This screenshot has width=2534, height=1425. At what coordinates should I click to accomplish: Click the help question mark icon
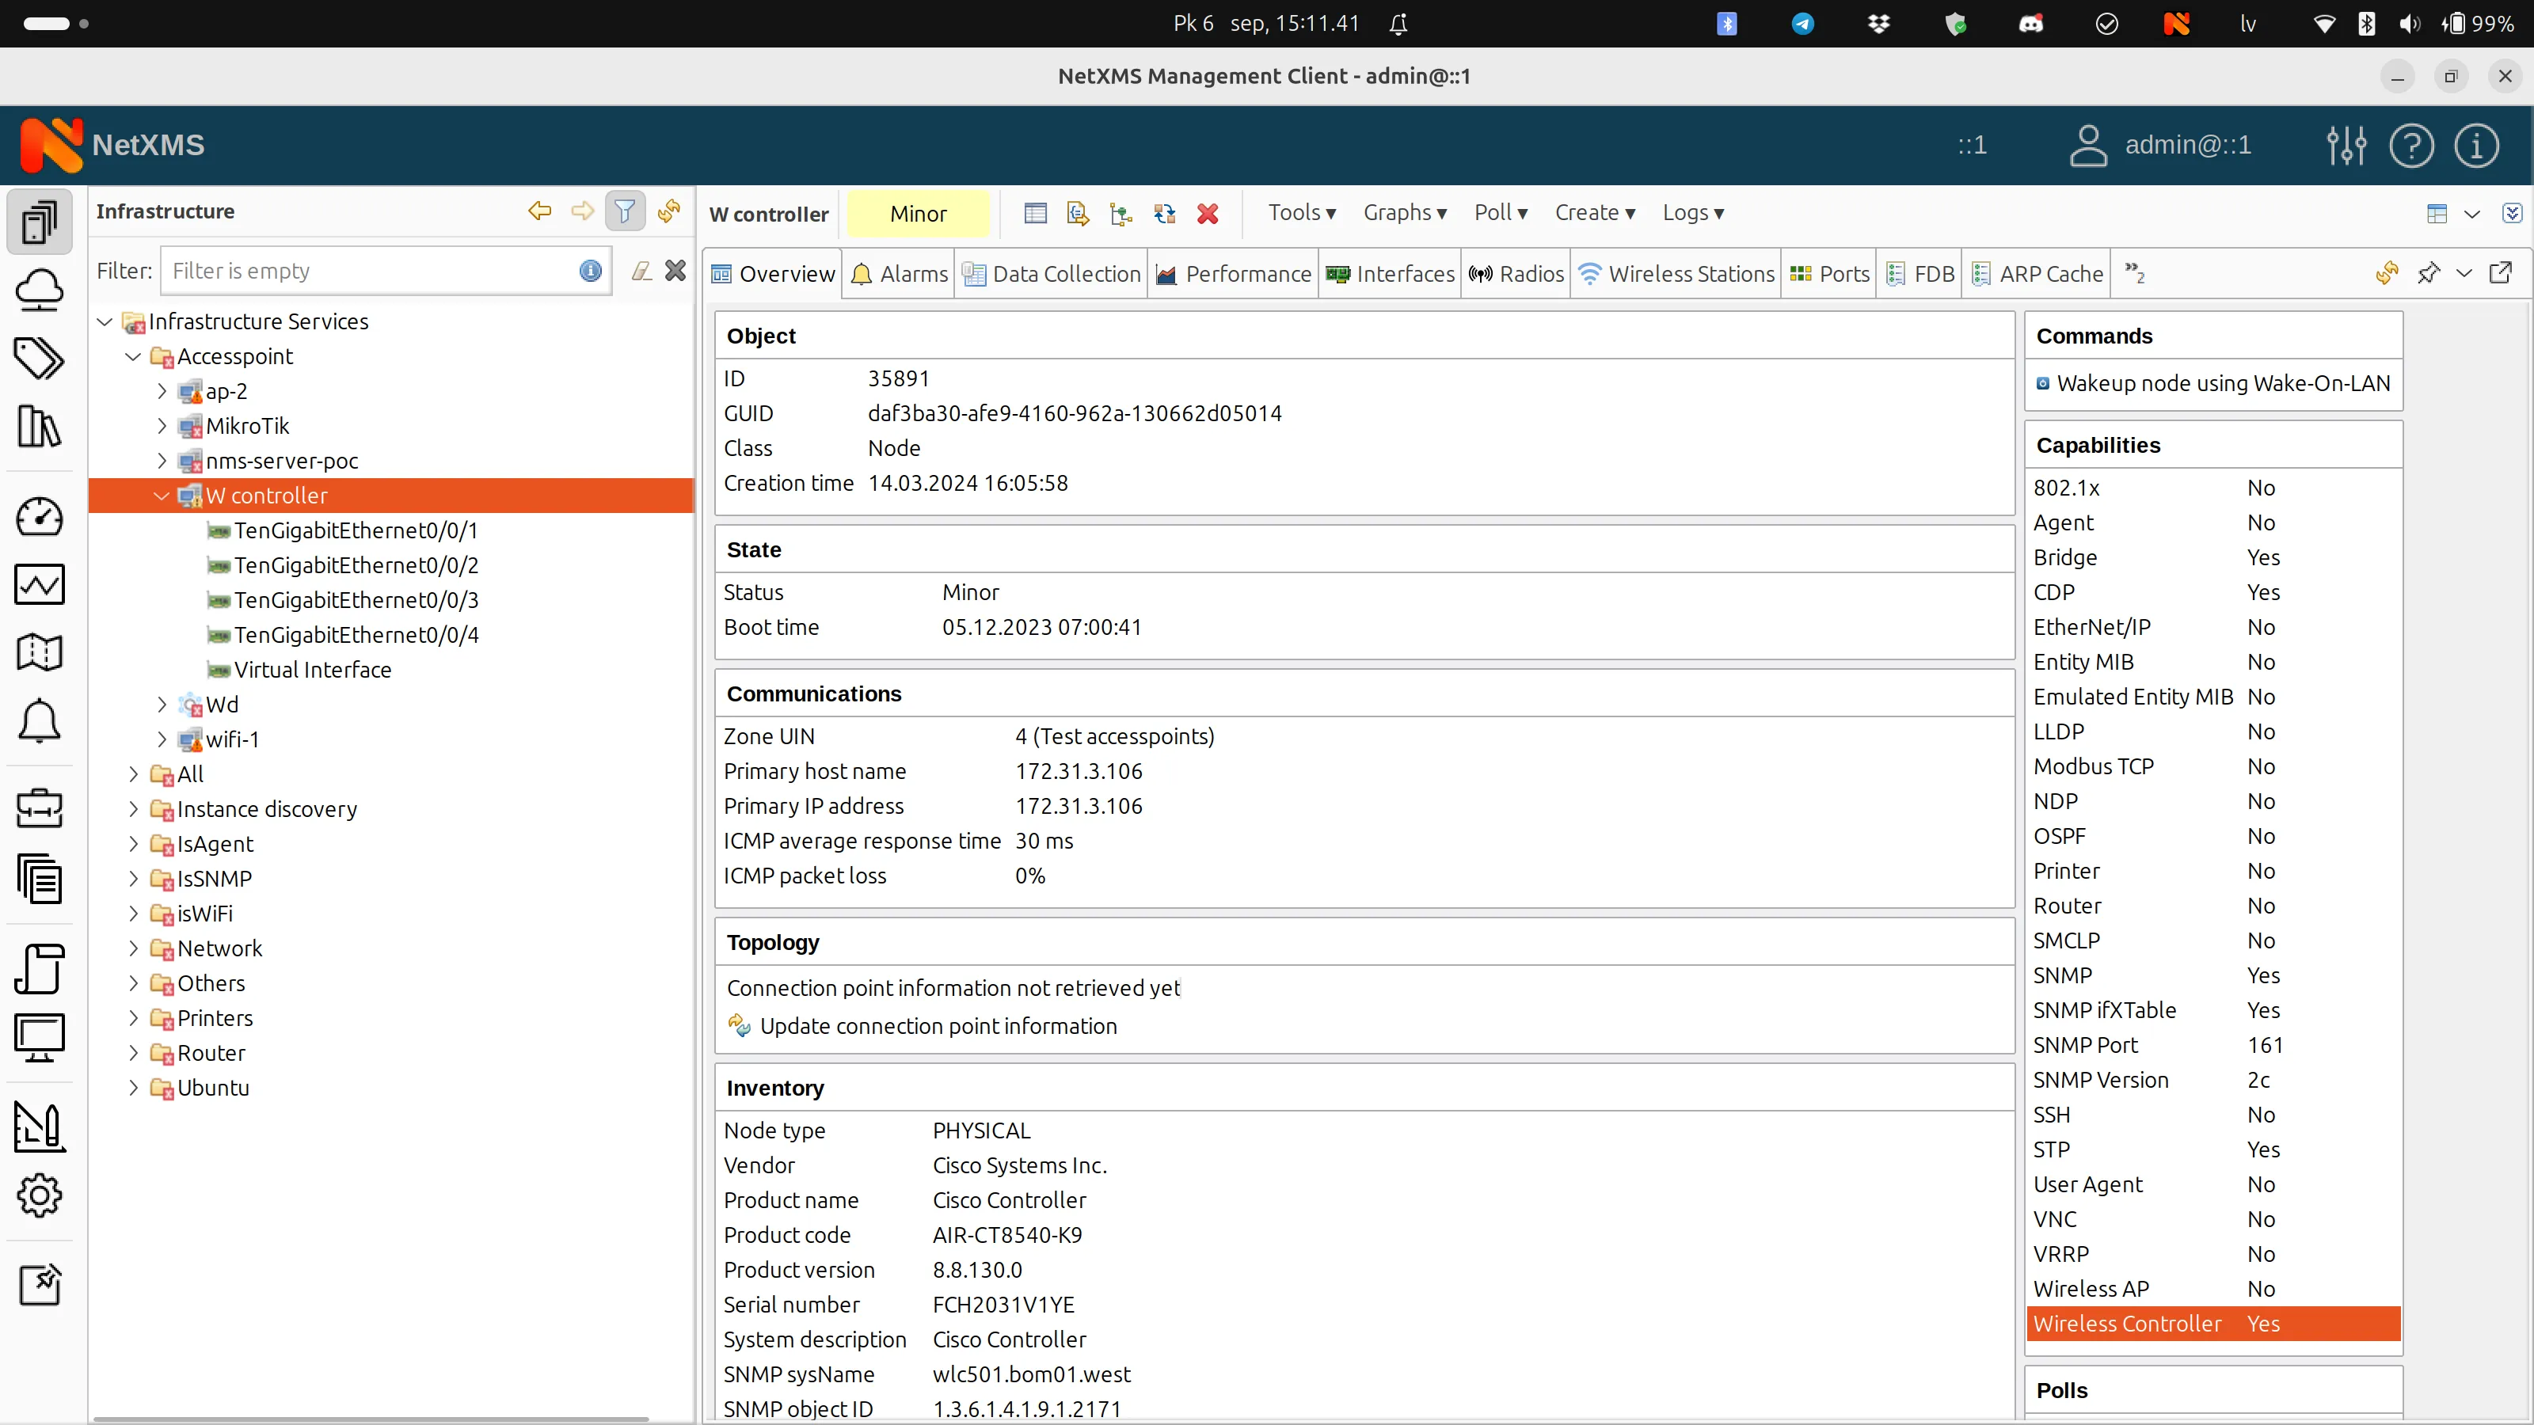point(2411,146)
